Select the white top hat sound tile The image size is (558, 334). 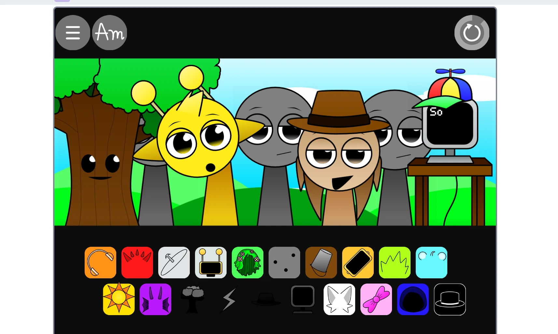click(x=450, y=299)
